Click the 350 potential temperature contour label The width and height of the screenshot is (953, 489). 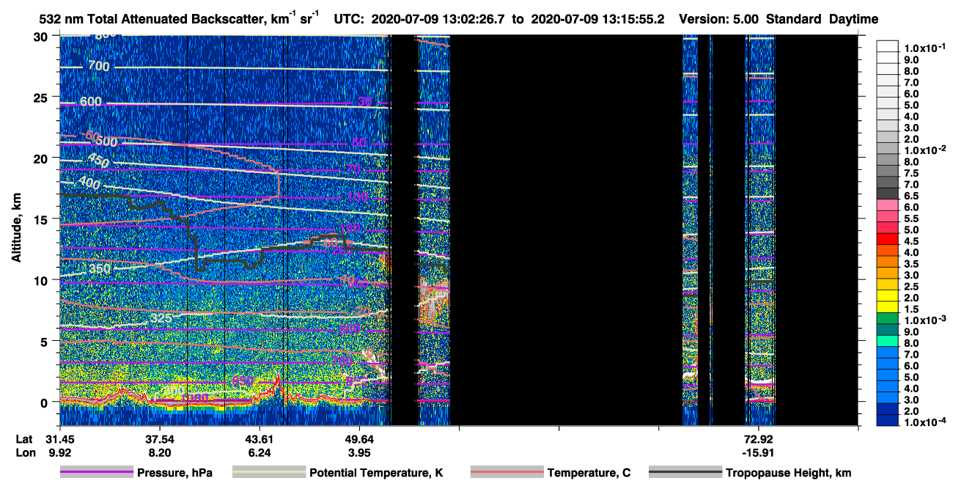pos(100,268)
